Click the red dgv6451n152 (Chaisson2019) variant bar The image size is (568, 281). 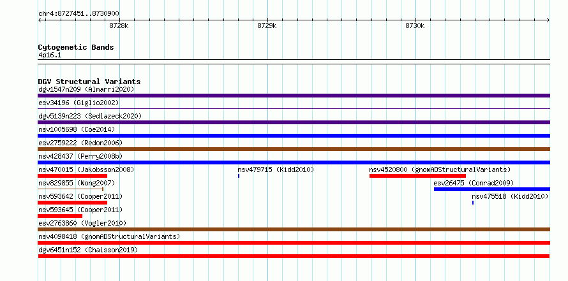tap(294, 256)
